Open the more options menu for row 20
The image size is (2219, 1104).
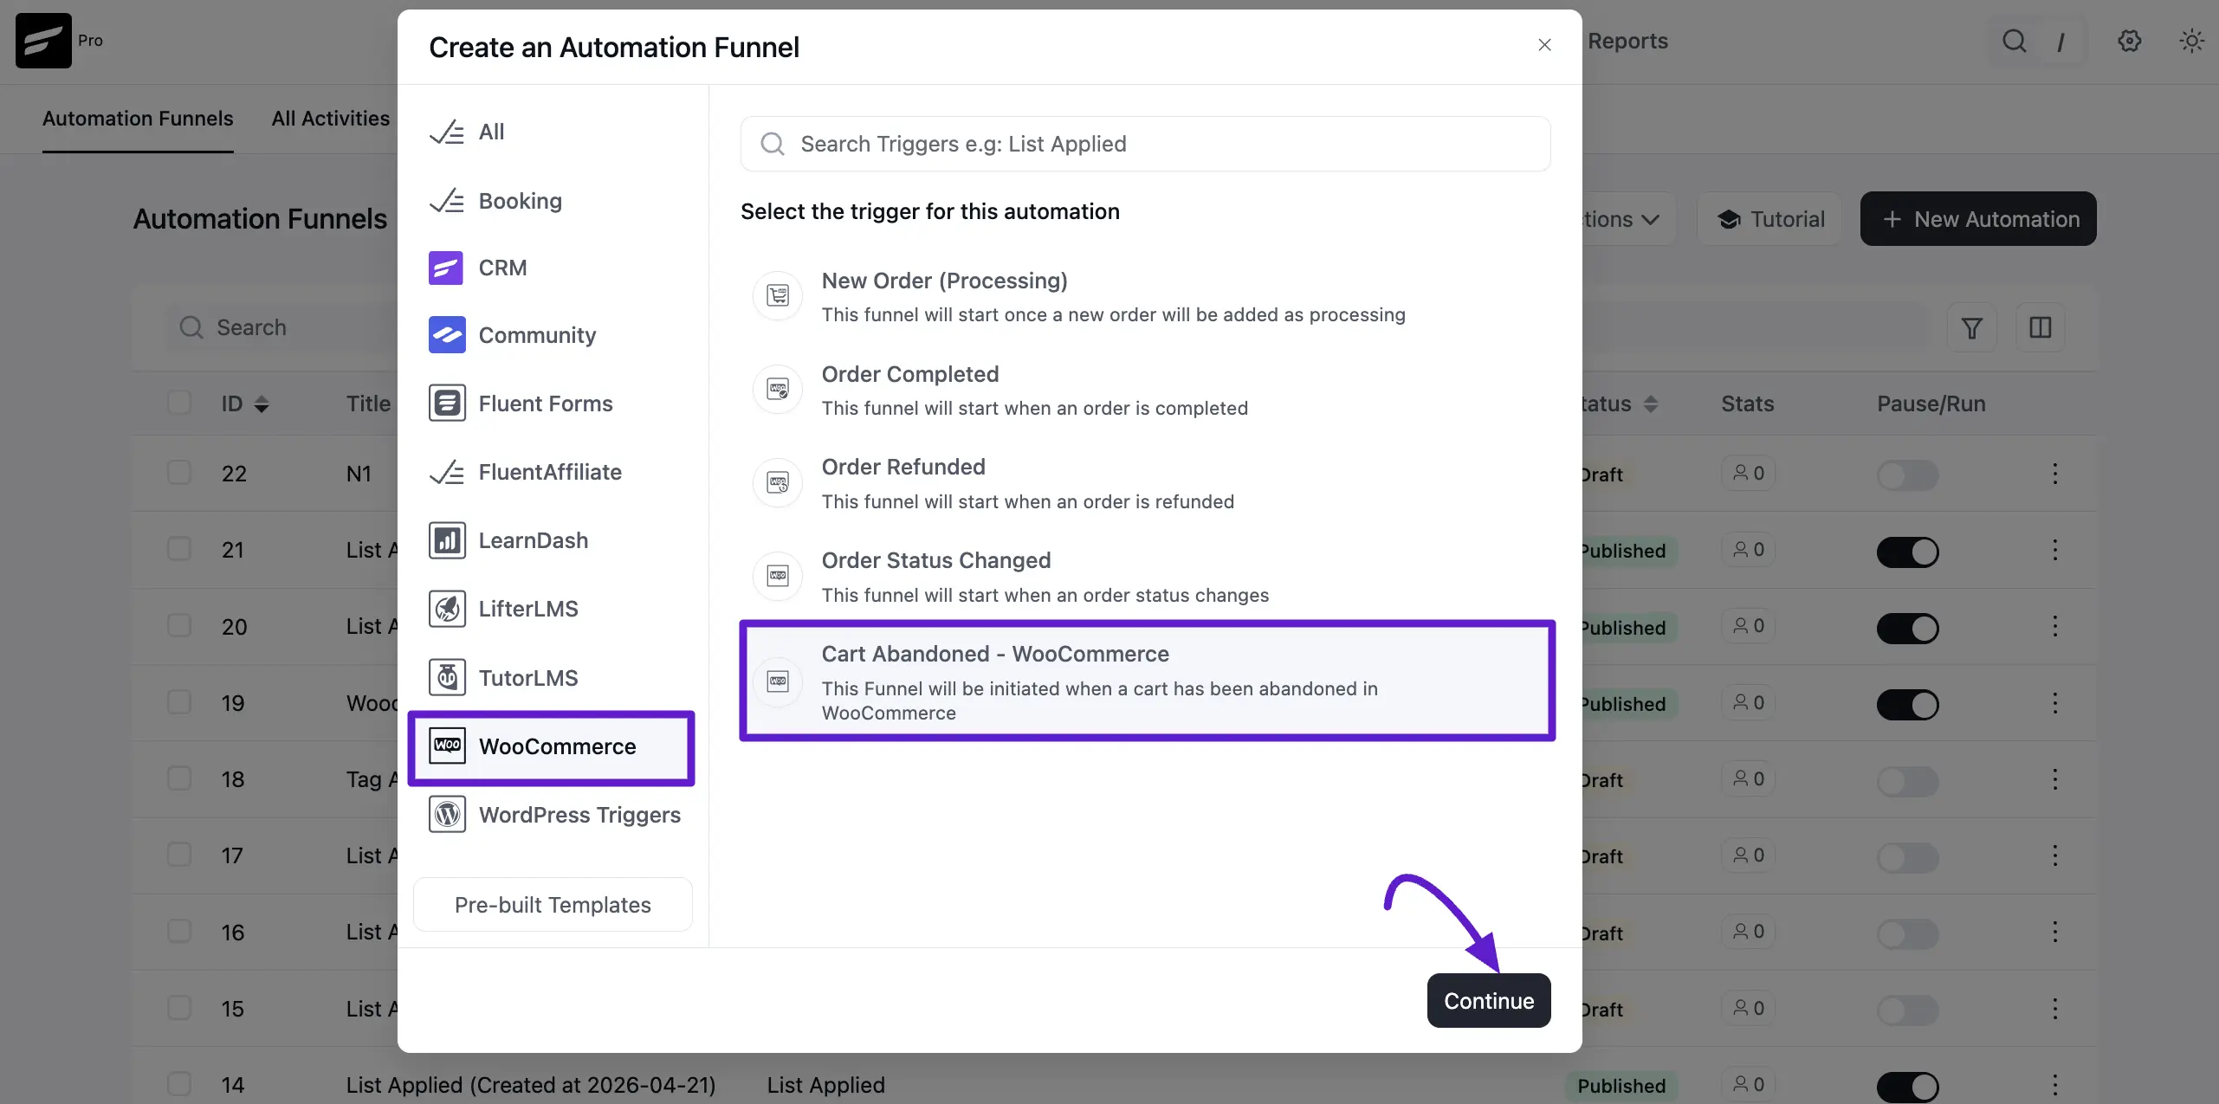tap(2054, 626)
